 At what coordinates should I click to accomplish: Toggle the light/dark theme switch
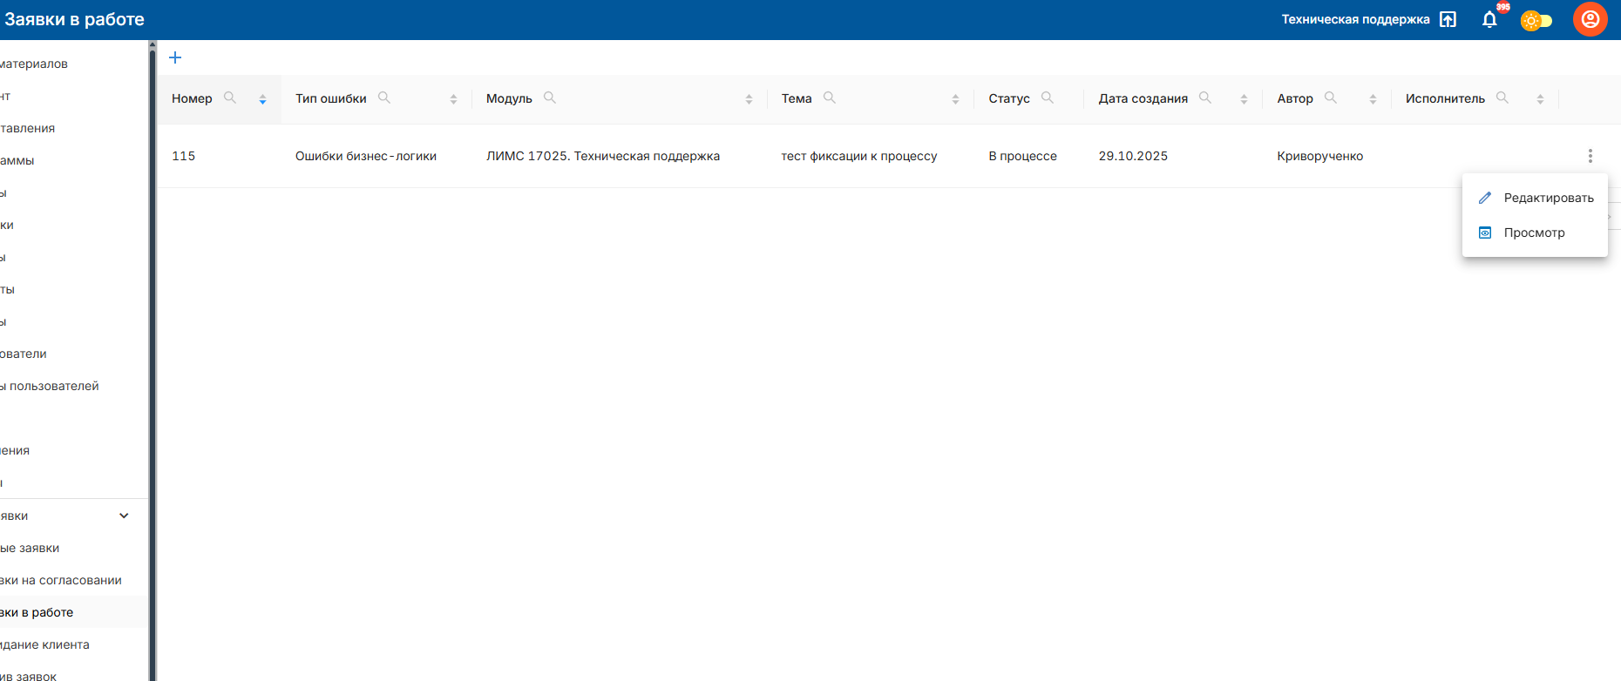point(1536,20)
